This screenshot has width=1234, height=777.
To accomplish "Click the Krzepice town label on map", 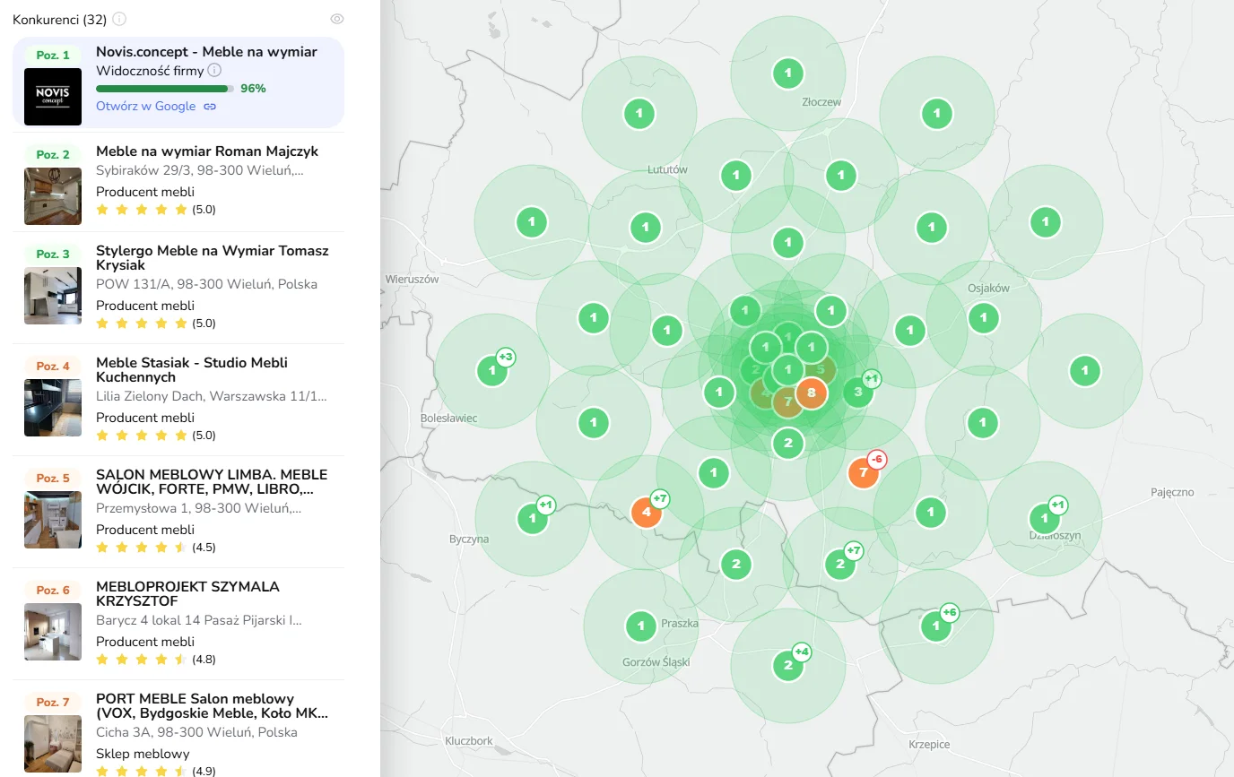I will coord(929,744).
